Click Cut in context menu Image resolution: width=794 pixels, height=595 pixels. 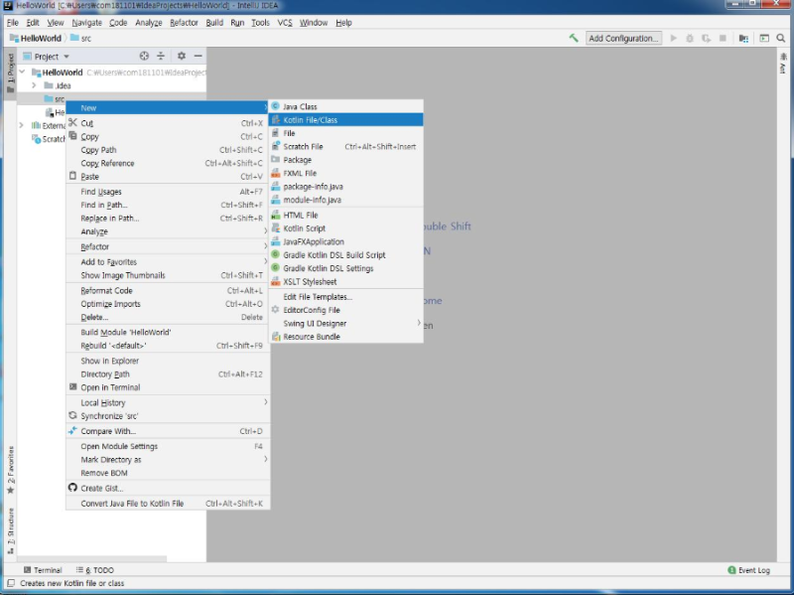click(x=168, y=123)
